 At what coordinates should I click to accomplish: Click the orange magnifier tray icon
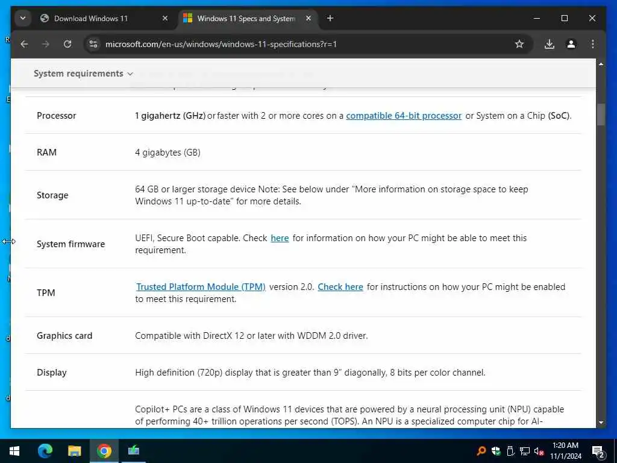(481, 451)
